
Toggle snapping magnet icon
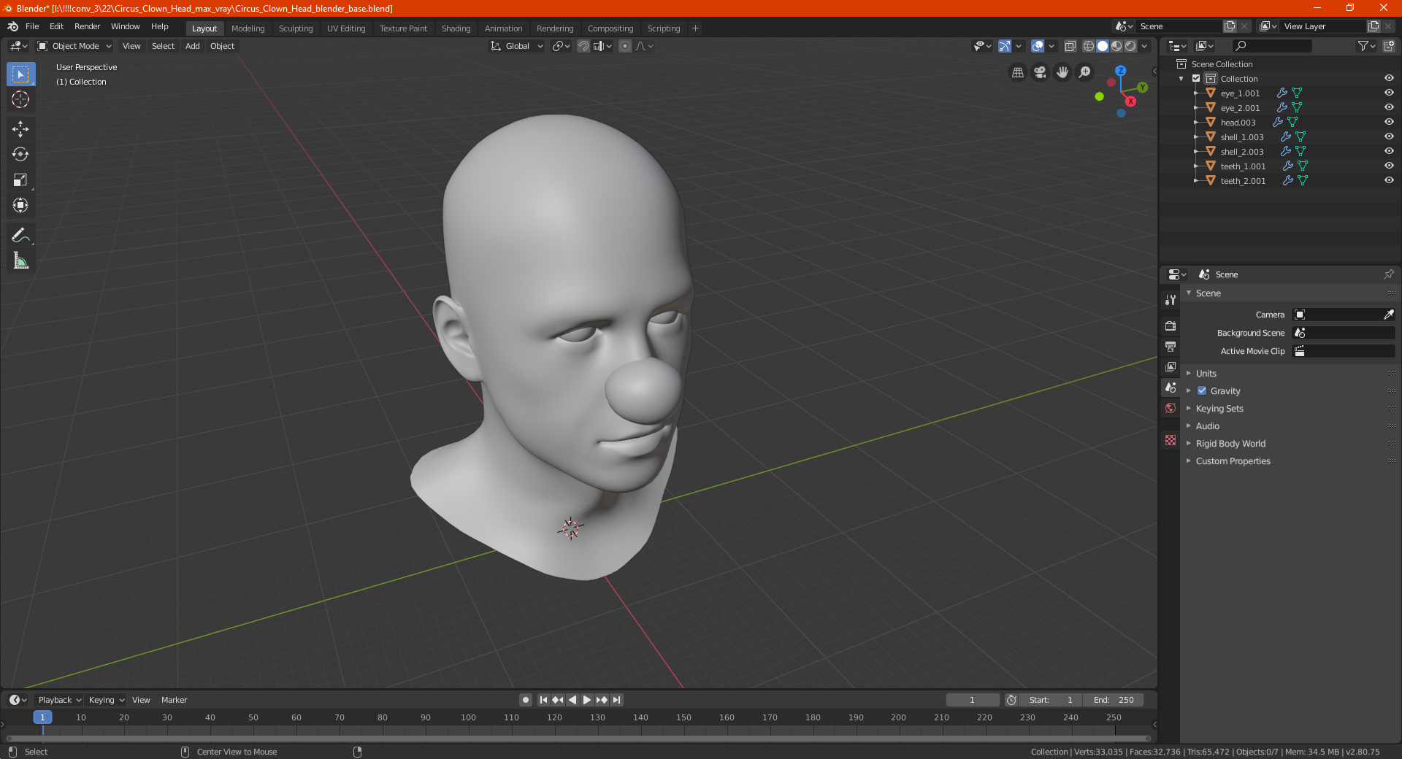click(583, 46)
